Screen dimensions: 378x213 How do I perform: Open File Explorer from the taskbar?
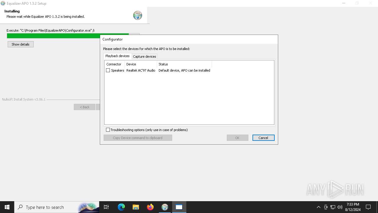click(x=136, y=207)
